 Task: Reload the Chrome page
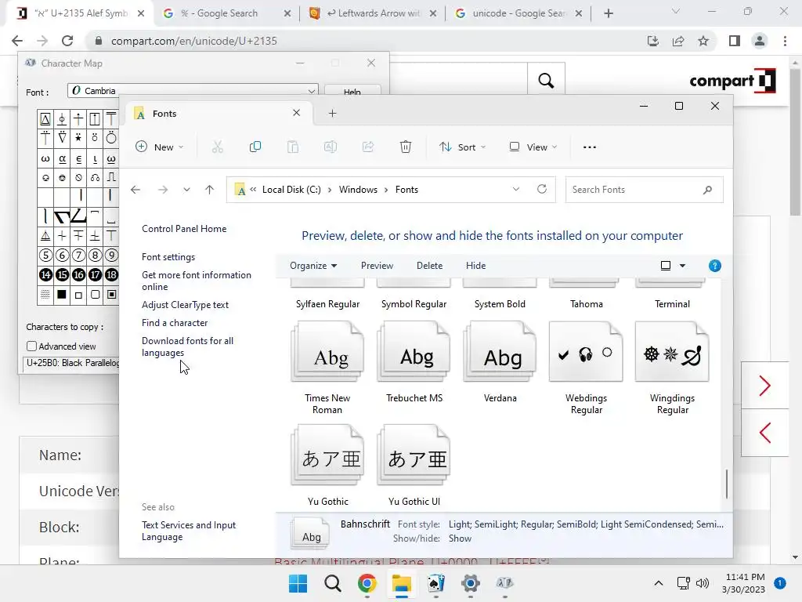(x=67, y=41)
